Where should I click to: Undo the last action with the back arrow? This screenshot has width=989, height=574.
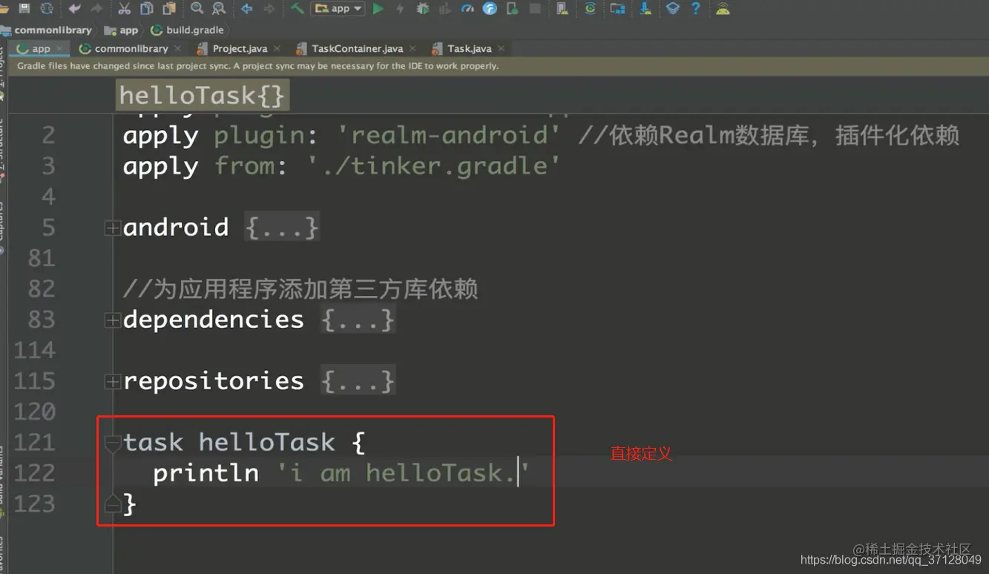[74, 9]
